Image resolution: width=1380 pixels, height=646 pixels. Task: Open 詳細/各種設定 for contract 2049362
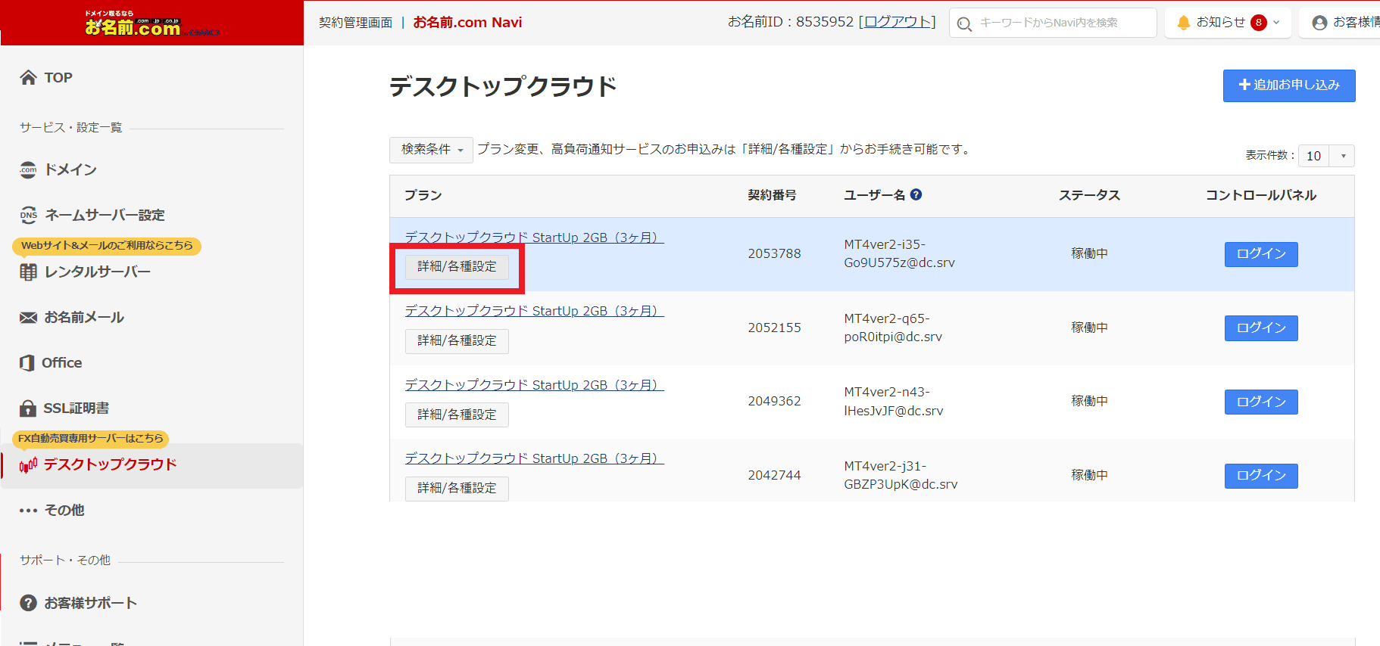tap(457, 415)
